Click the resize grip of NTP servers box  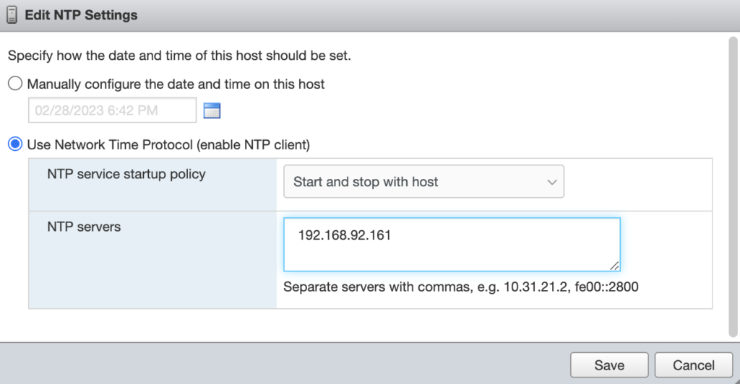click(614, 266)
